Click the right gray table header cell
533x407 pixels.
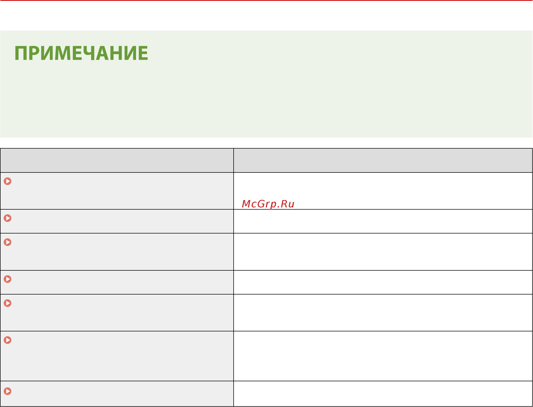tap(383, 160)
